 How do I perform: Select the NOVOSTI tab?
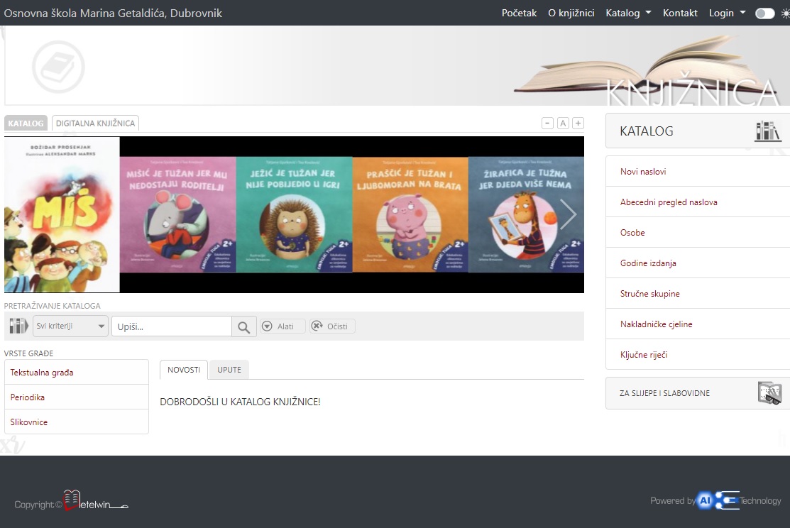coord(184,370)
